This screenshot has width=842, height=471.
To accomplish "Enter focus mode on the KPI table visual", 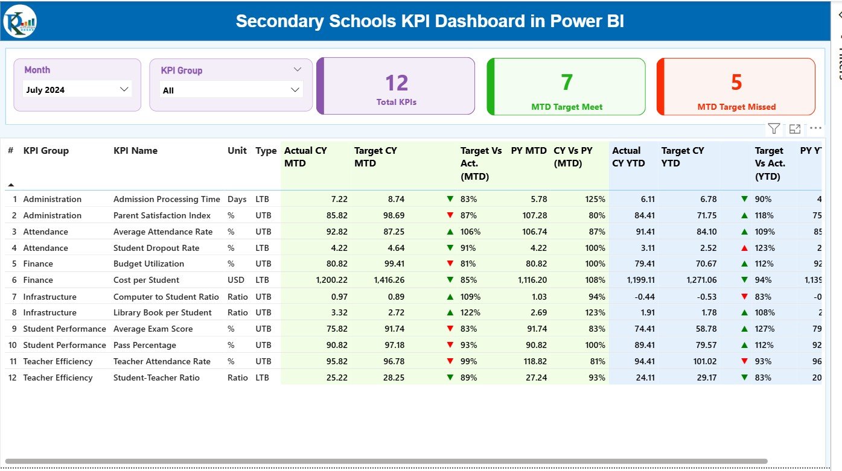I will [x=794, y=128].
